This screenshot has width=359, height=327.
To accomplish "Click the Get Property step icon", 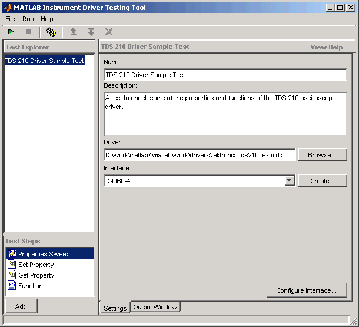I will click(12, 275).
